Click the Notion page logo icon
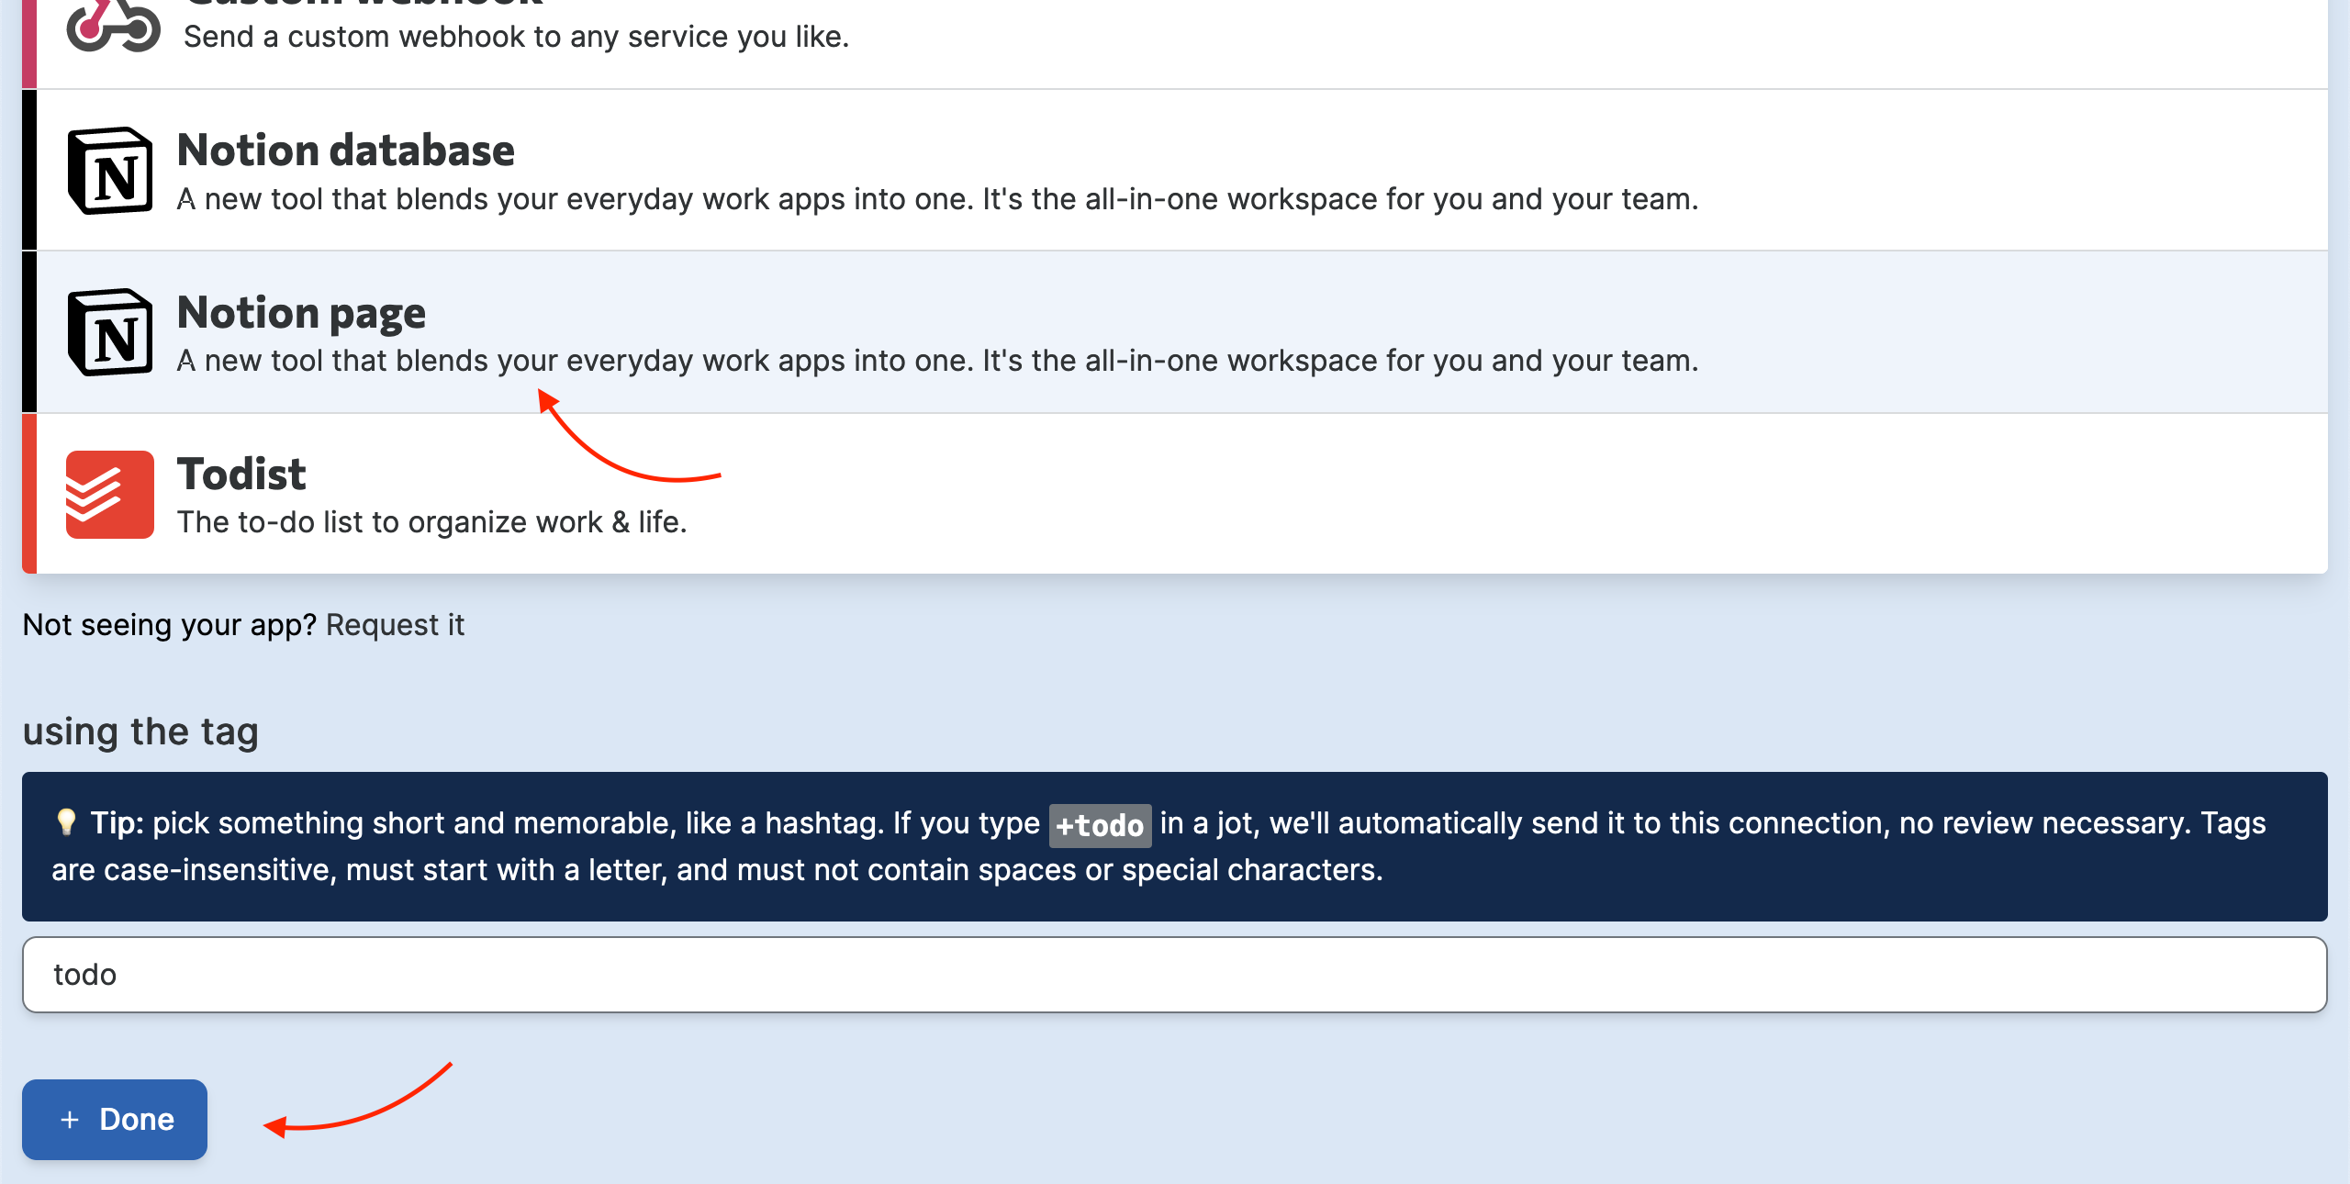 pos(110,332)
